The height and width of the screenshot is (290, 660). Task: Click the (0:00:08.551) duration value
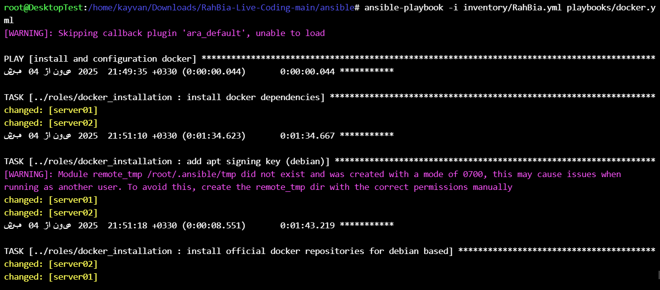point(214,225)
